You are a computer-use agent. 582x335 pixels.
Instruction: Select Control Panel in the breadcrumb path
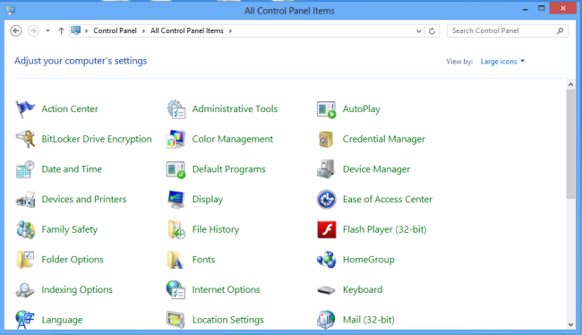pos(115,30)
